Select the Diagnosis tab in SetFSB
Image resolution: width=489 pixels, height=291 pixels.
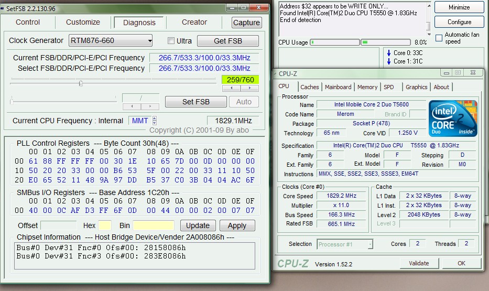point(139,23)
